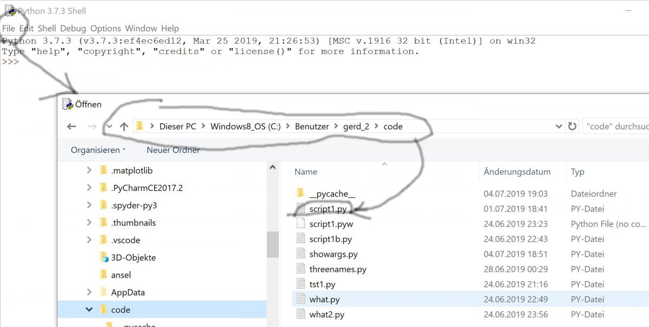Select the showargs.py Python file icon
The width and height of the screenshot is (649, 327).
click(300, 254)
